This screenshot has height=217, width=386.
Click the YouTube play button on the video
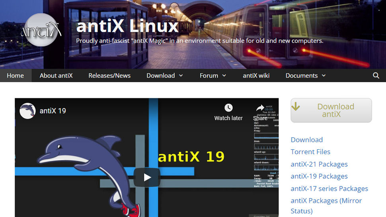[x=147, y=177]
